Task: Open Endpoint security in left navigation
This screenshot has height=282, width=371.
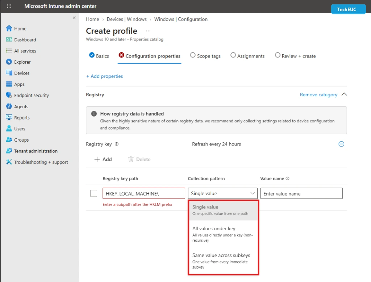Action: point(32,95)
